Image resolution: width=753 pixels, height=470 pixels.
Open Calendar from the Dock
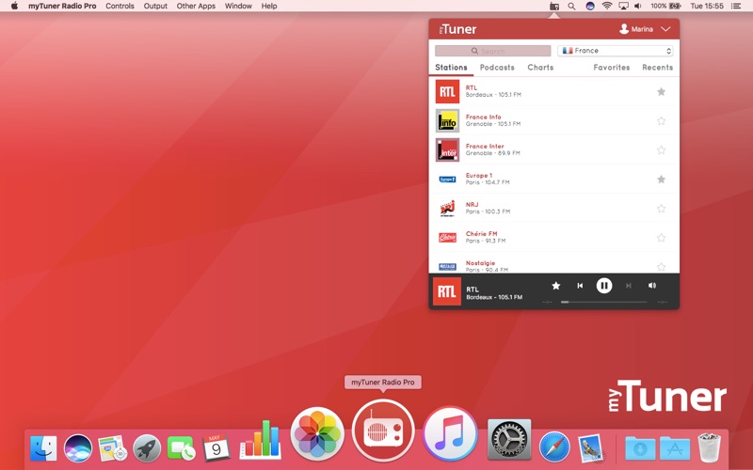[216, 447]
